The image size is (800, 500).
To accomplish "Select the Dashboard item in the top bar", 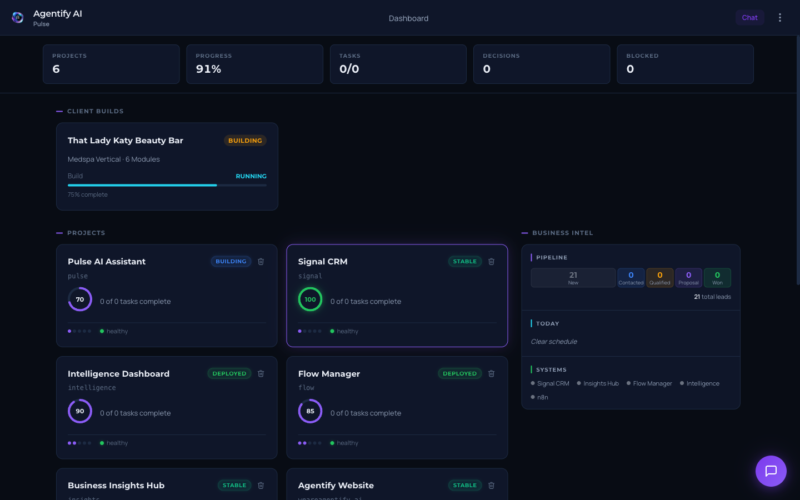I will tap(408, 18).
